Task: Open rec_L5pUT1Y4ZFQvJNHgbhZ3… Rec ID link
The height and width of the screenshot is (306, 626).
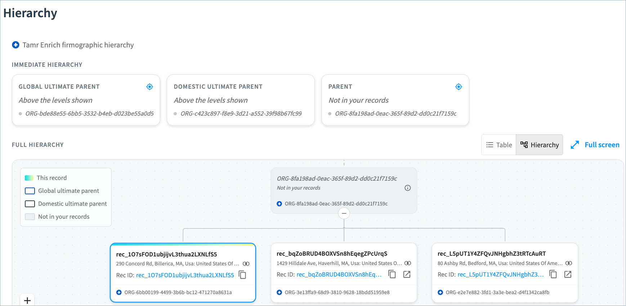Action: (501, 274)
